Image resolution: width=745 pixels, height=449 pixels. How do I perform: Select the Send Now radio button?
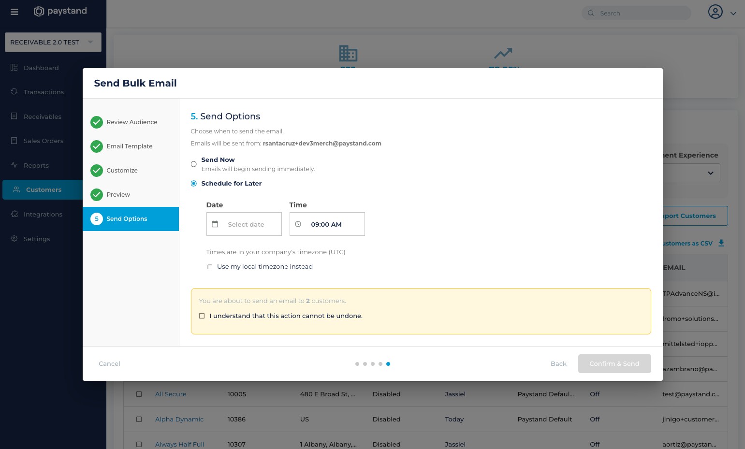click(193, 164)
